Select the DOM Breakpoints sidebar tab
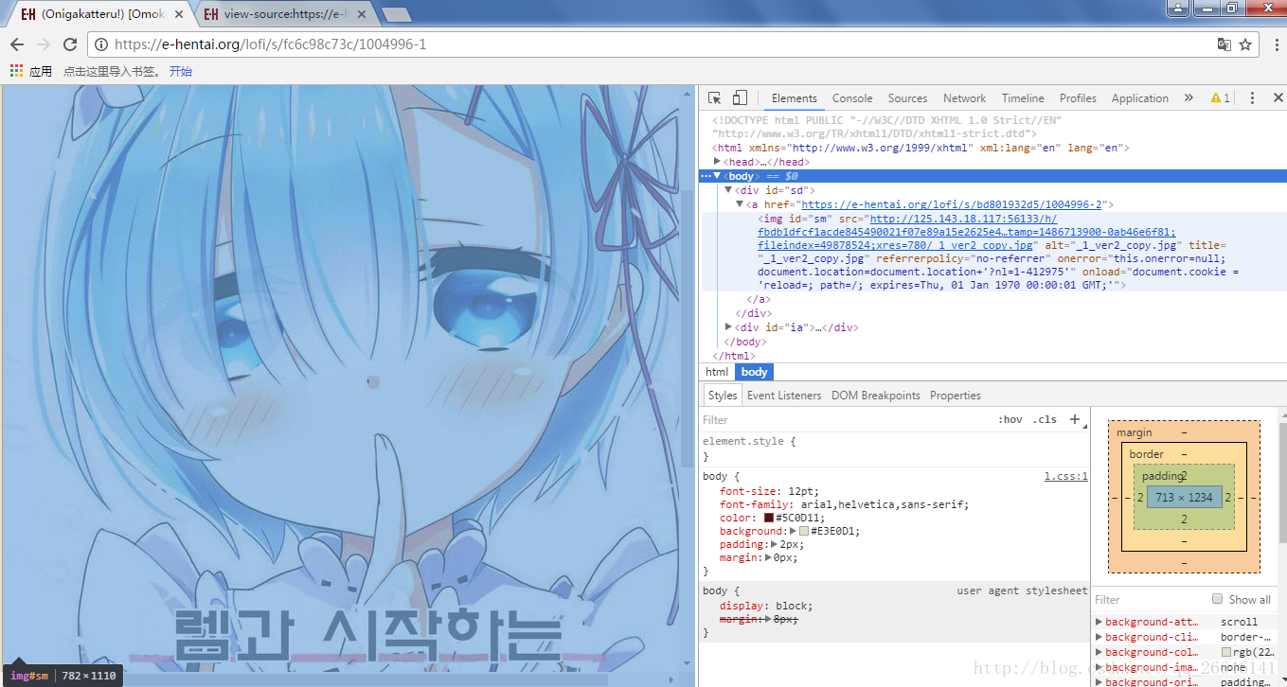 tap(876, 396)
